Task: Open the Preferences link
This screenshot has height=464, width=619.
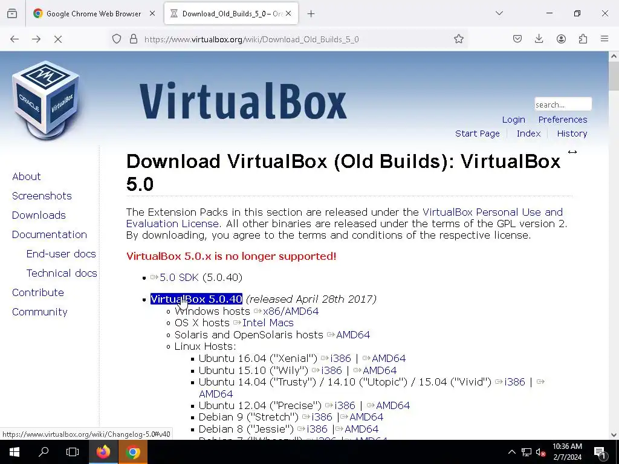Action: point(563,120)
